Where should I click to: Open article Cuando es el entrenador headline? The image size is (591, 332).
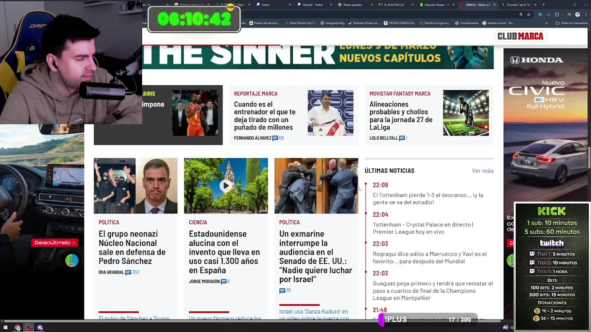(265, 116)
